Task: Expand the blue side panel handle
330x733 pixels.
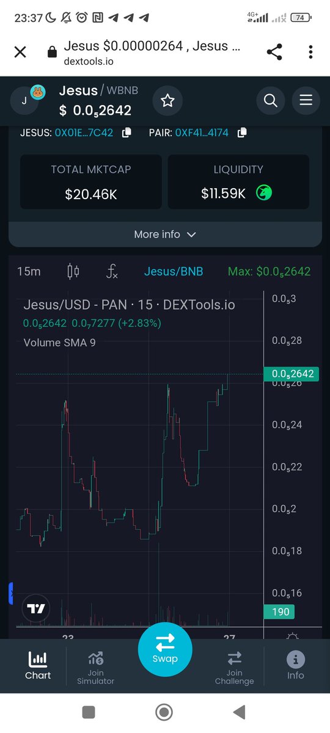Action: pos(11,593)
